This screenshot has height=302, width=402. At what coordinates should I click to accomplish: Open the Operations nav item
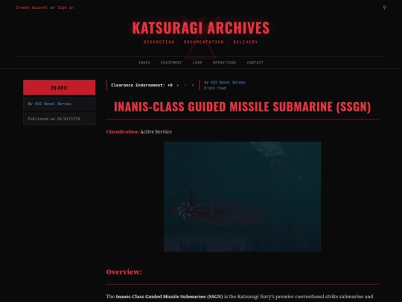click(224, 63)
